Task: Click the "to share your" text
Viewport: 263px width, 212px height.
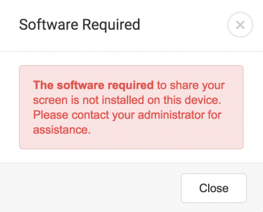Action: tap(191, 85)
